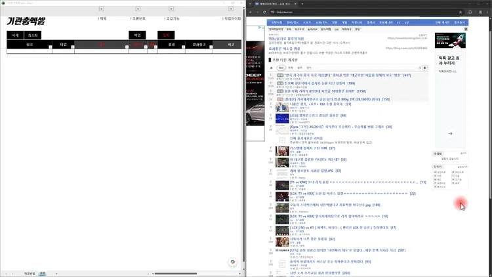Close the fmkorea browser tab
Viewport: 492px width, 277px height.
click(x=295, y=4)
